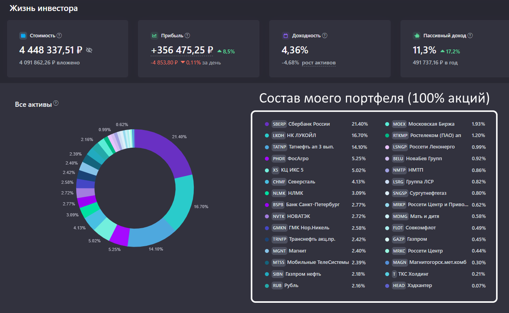Viewport: 509px width, 313px height.
Task: Click the T ТКС Холдинг entry
Action: coord(436,274)
